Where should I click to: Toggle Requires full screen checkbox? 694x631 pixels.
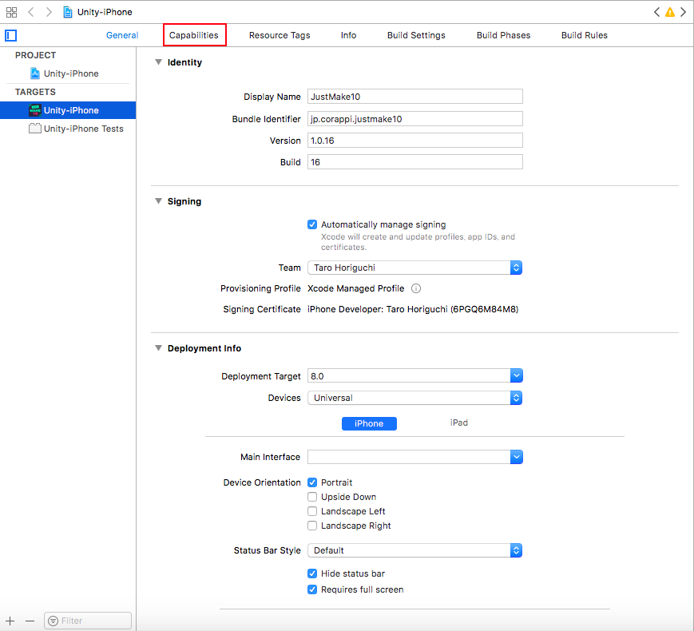[x=312, y=589]
